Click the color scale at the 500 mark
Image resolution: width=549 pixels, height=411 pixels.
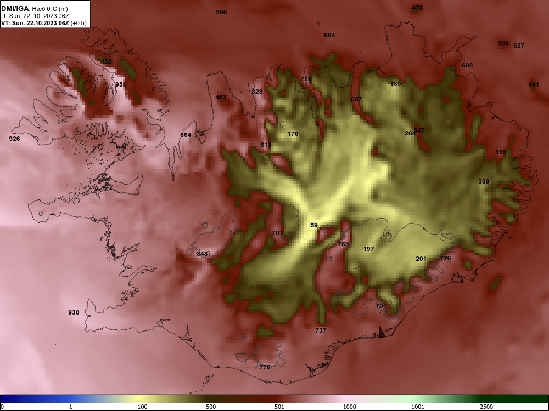point(211,407)
